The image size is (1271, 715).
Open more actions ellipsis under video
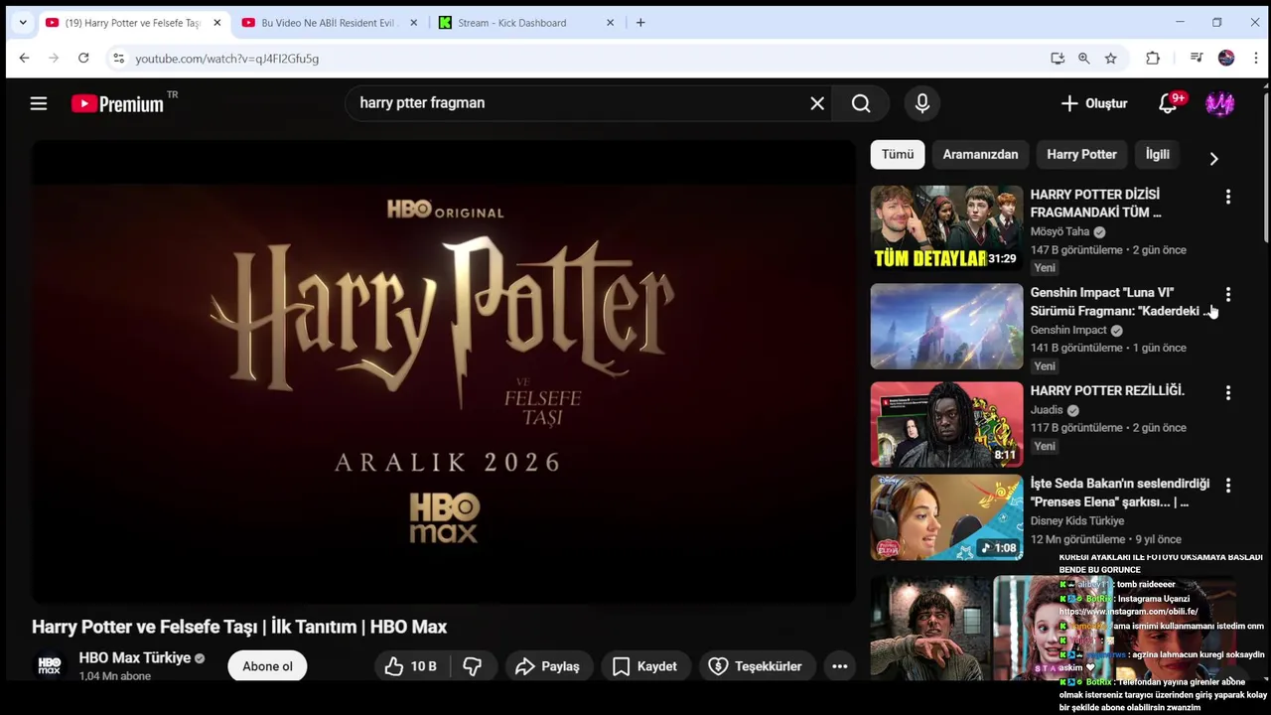coord(839,666)
